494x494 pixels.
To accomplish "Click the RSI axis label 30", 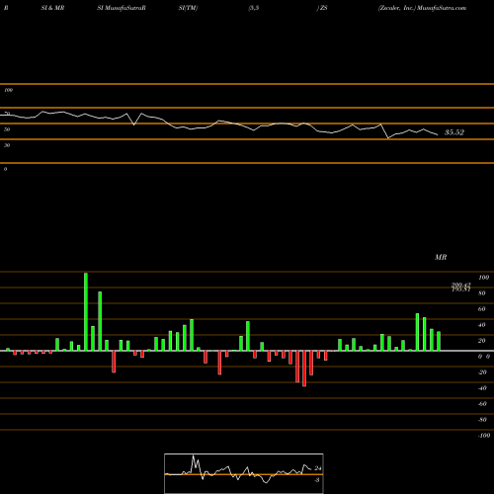I will point(7,145).
